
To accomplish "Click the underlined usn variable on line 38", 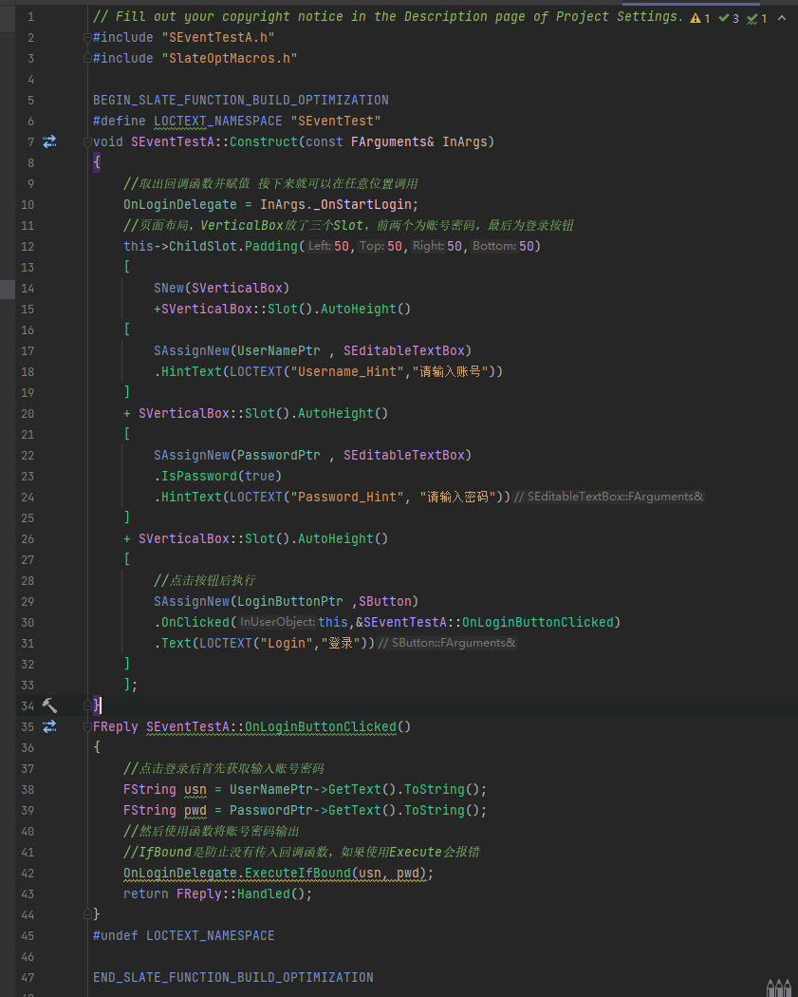I will point(195,789).
